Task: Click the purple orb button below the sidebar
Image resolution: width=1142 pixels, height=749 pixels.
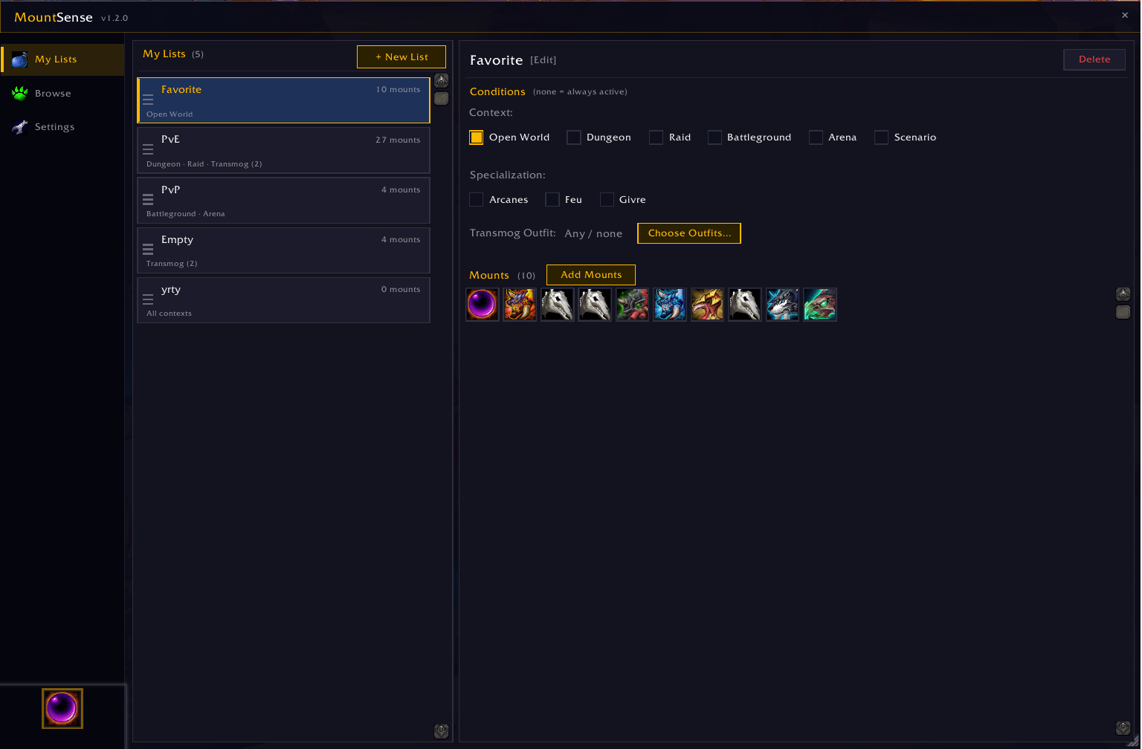Action: [62, 709]
